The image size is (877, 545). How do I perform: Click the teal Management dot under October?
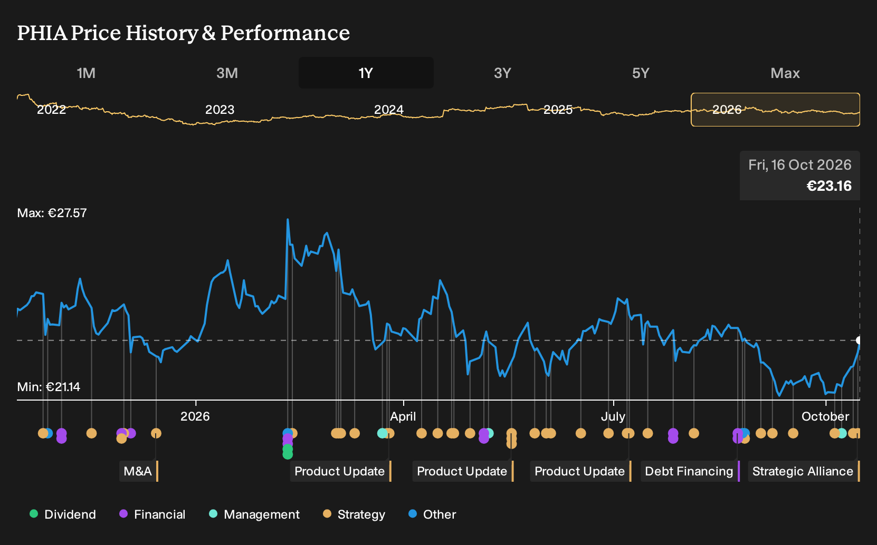coord(842,433)
